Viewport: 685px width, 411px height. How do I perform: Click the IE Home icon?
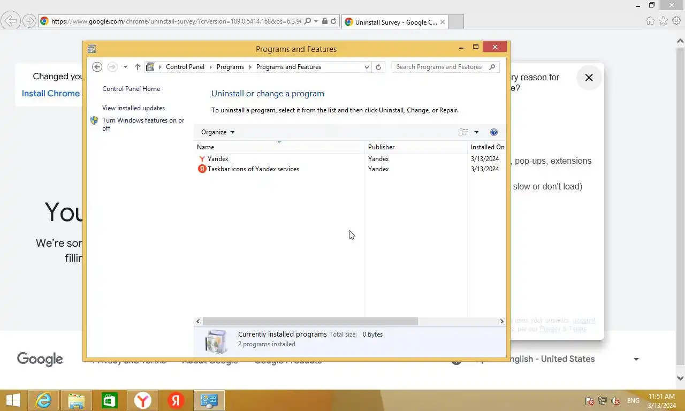pos(650,21)
